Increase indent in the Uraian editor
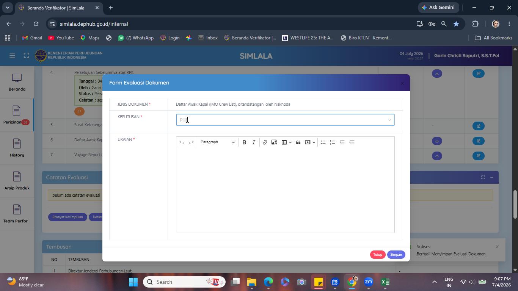 [352, 142]
